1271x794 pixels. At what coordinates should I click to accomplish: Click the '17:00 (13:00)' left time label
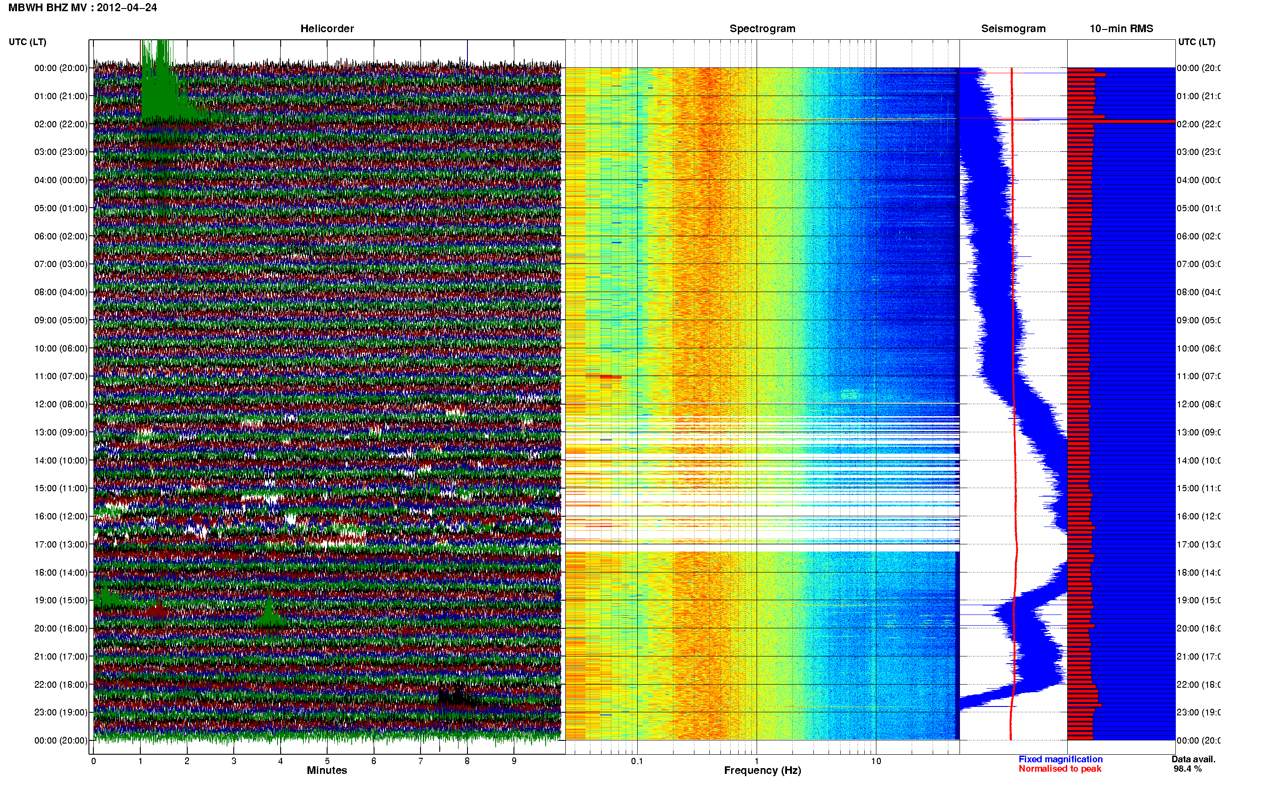61,544
